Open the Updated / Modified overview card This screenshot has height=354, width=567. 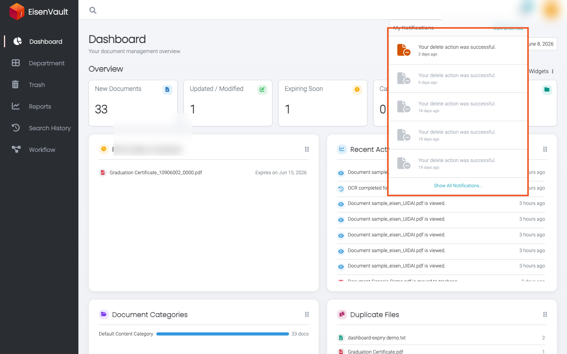click(228, 103)
